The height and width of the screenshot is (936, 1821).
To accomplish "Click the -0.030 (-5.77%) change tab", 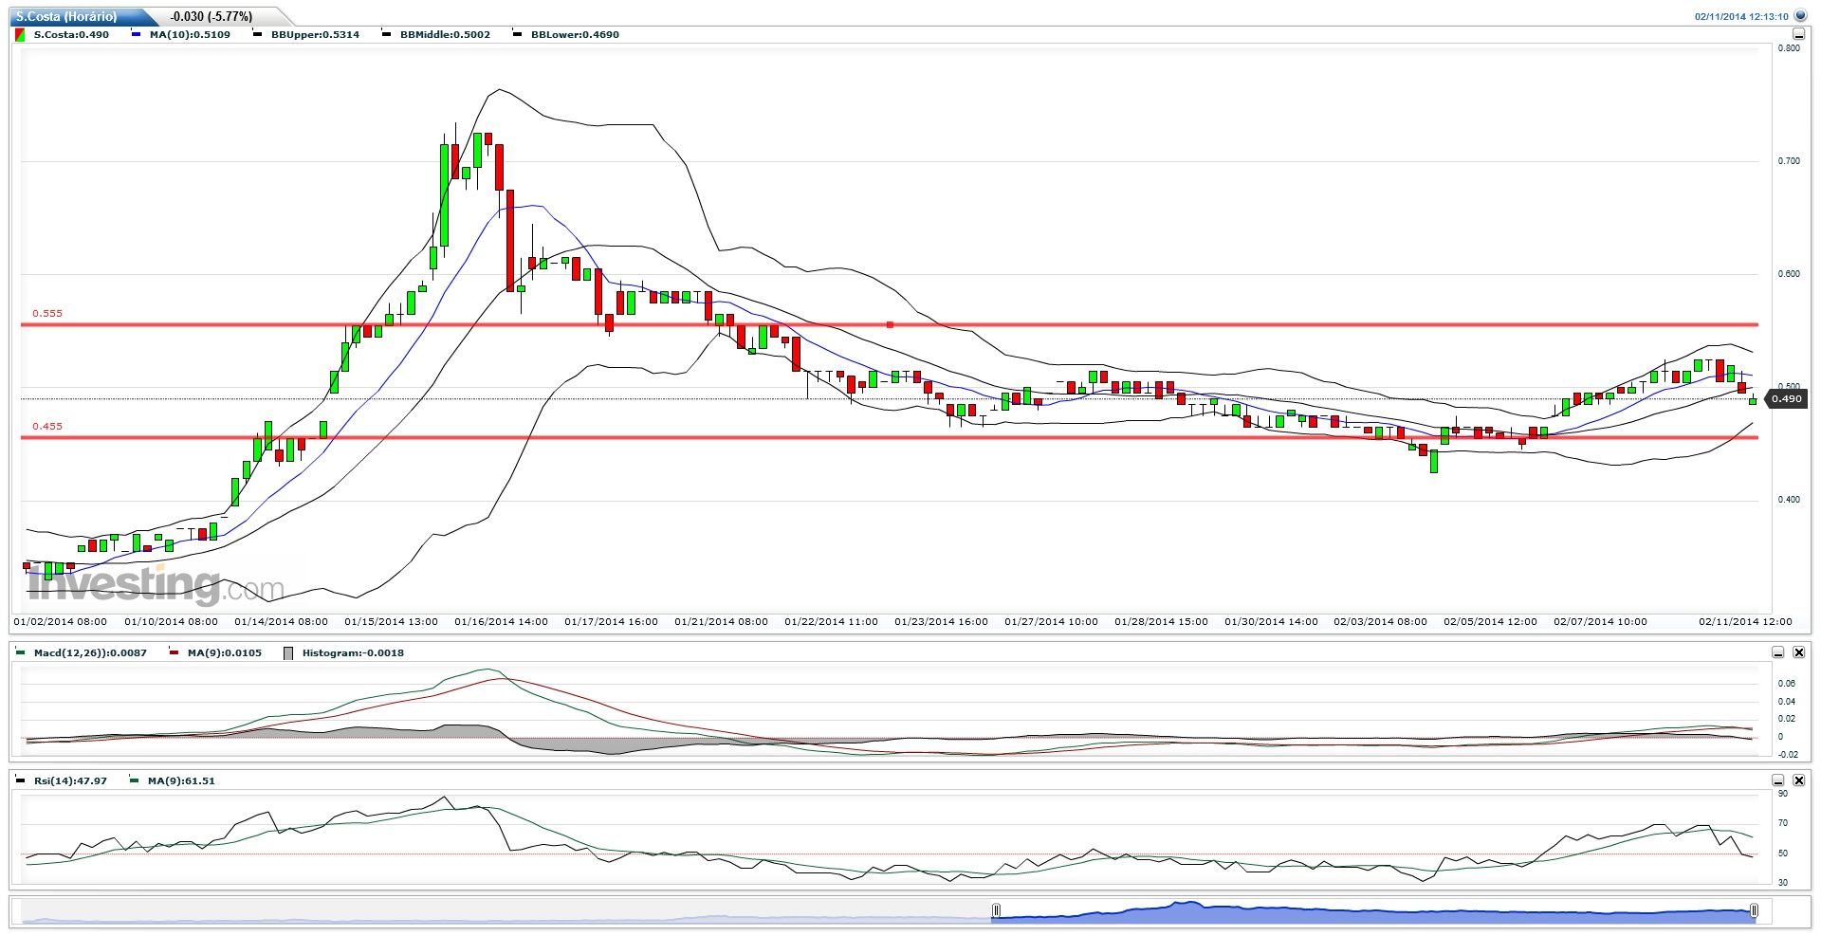I will click(x=212, y=16).
